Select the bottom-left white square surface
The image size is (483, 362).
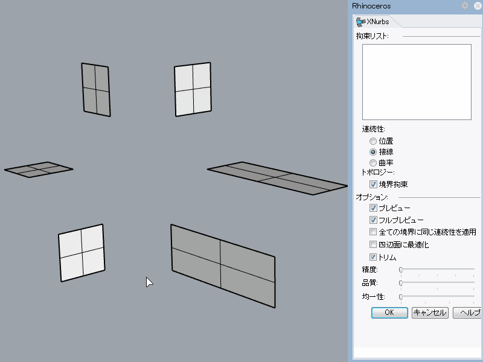click(x=82, y=253)
